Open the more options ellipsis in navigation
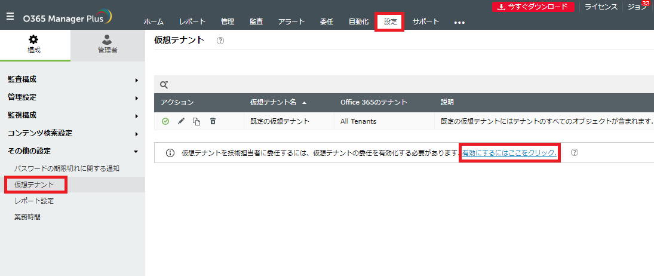The image size is (654, 276). tap(459, 23)
